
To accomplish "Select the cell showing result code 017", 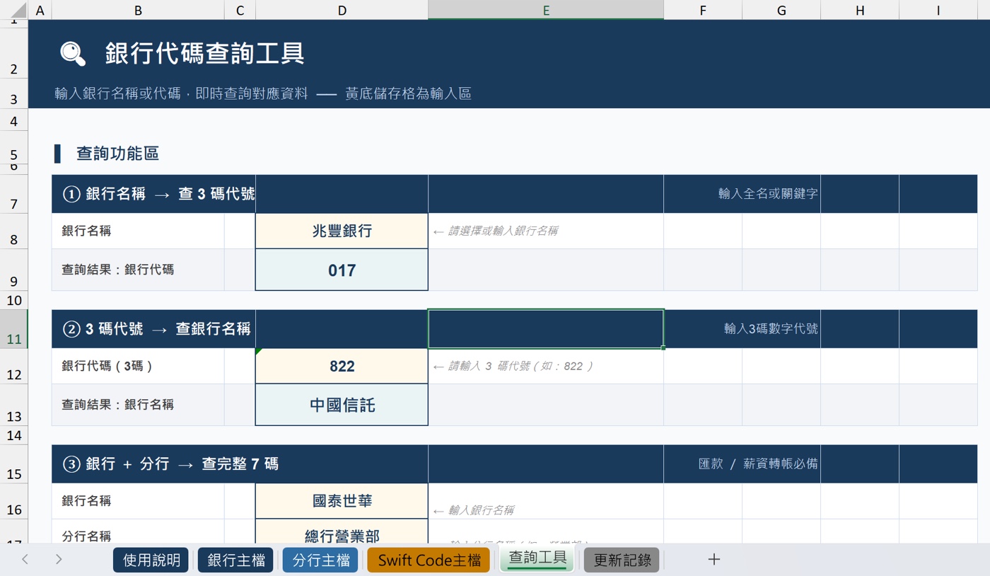I will click(342, 269).
